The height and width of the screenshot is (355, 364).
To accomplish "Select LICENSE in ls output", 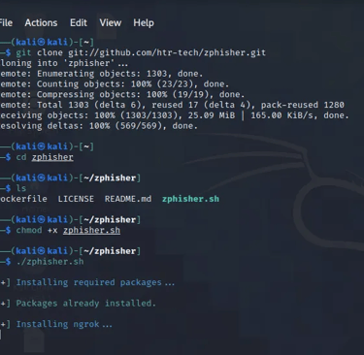I will pyautogui.click(x=76, y=199).
